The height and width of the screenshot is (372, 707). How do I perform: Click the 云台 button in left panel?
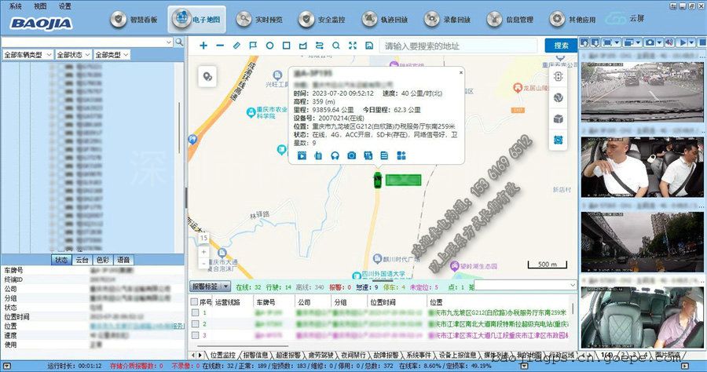click(x=82, y=259)
